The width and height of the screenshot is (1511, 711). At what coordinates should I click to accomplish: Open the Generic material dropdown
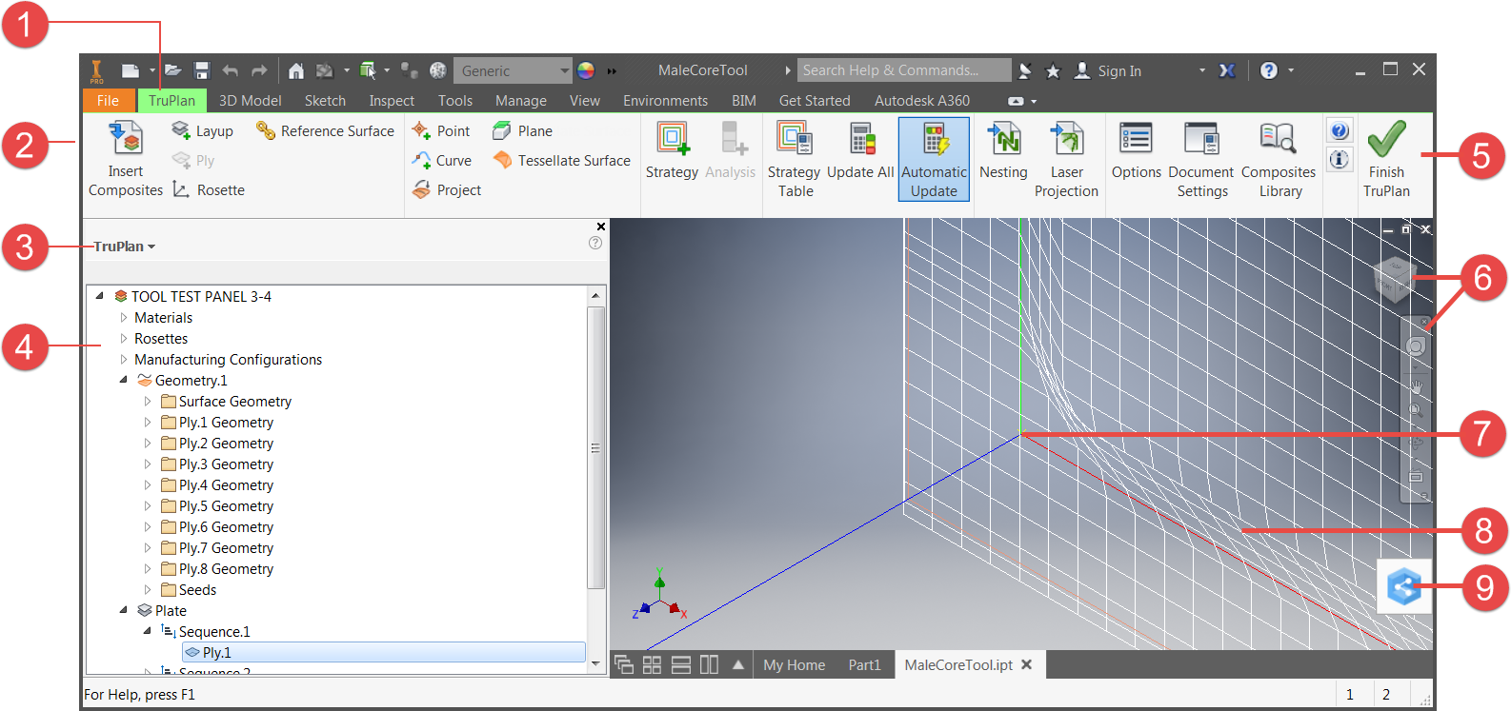(513, 70)
